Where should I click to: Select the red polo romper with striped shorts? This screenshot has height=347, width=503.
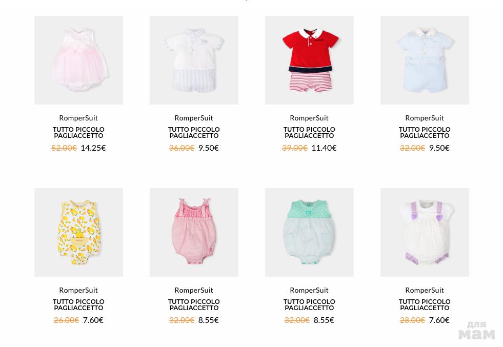point(309,60)
